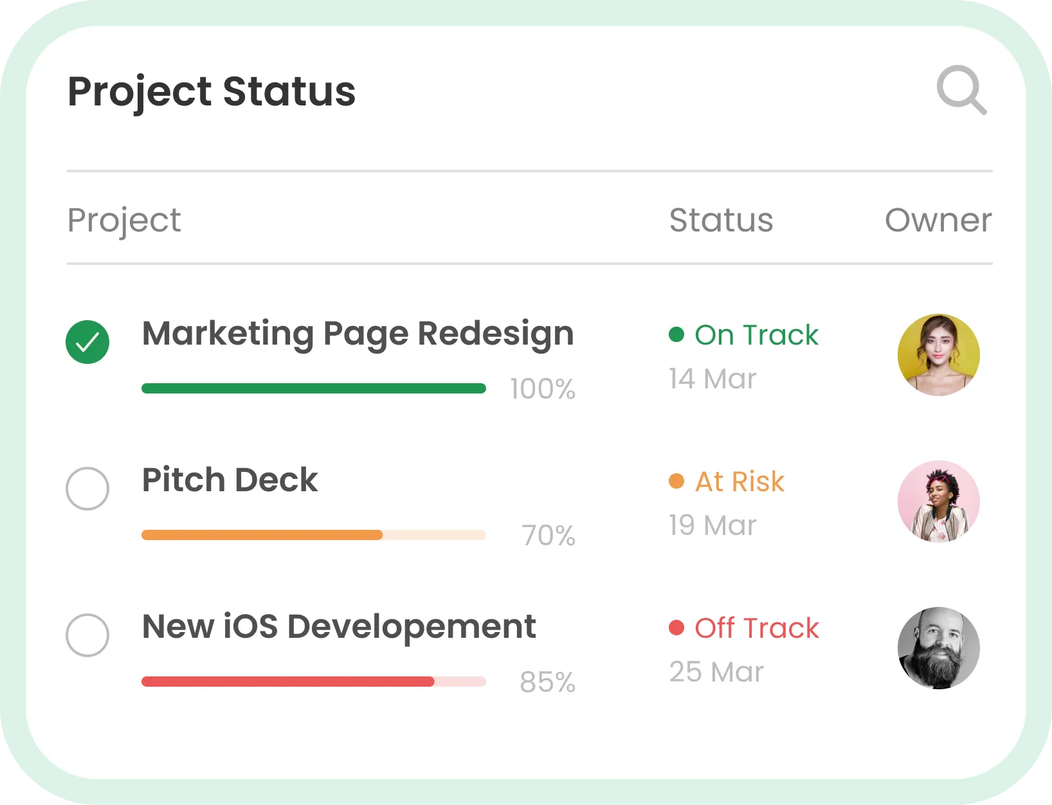
Task: Click the Pitch Deck owner avatar
Action: [938, 501]
